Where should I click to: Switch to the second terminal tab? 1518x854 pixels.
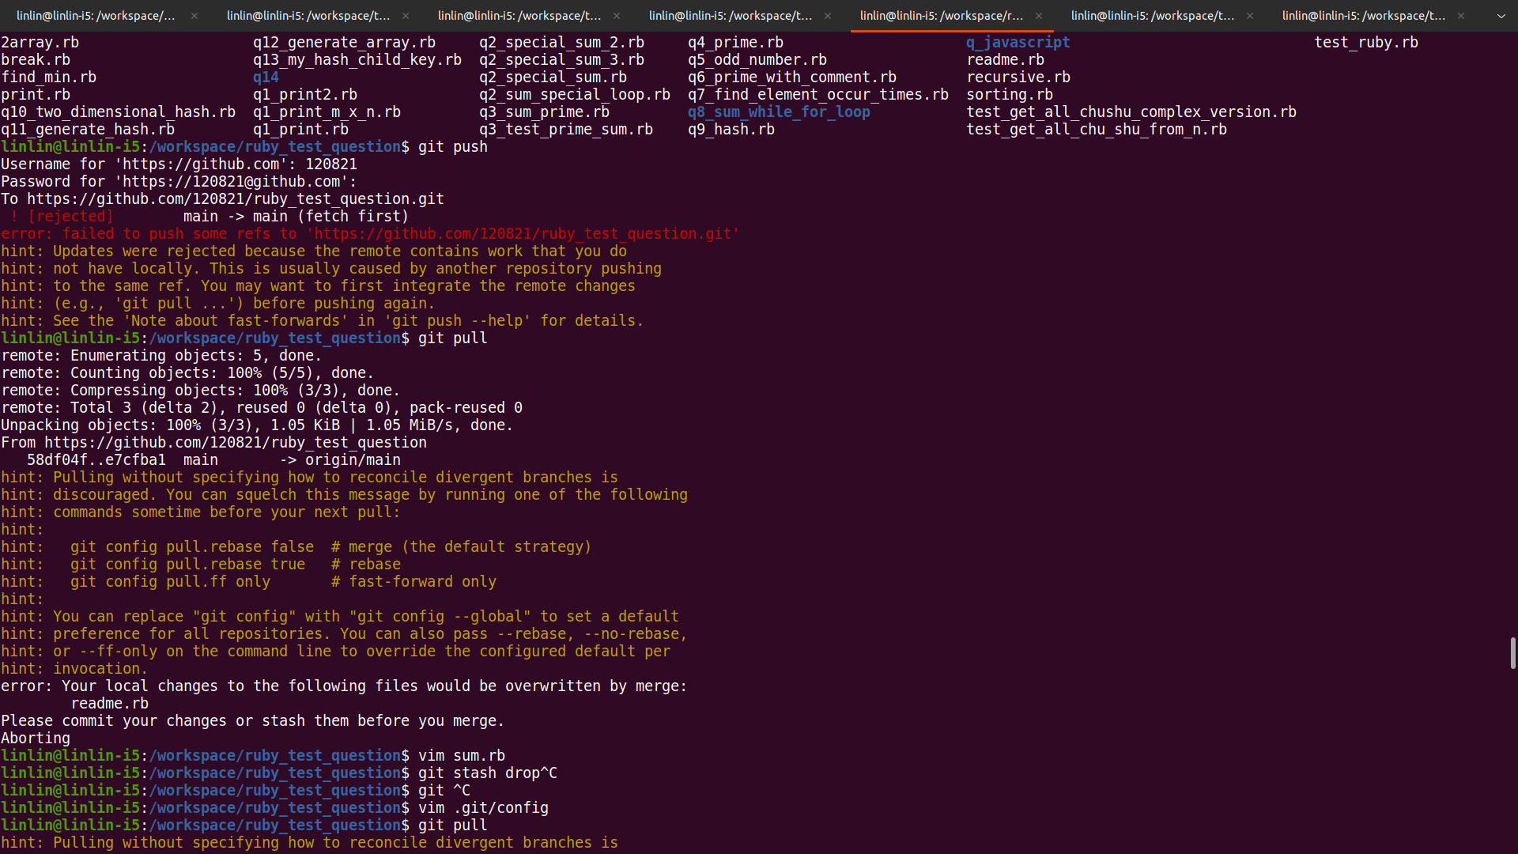pyautogui.click(x=308, y=16)
